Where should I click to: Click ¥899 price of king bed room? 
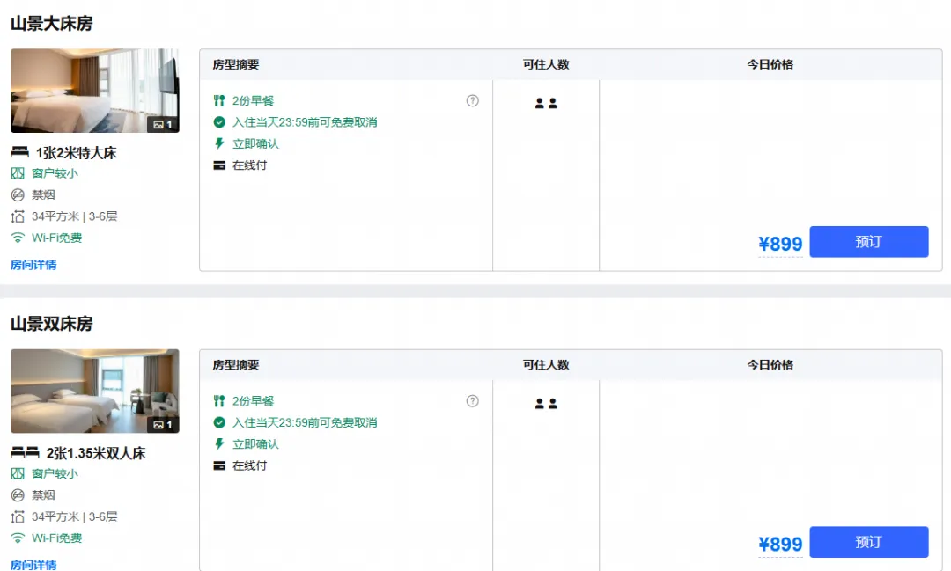(780, 244)
